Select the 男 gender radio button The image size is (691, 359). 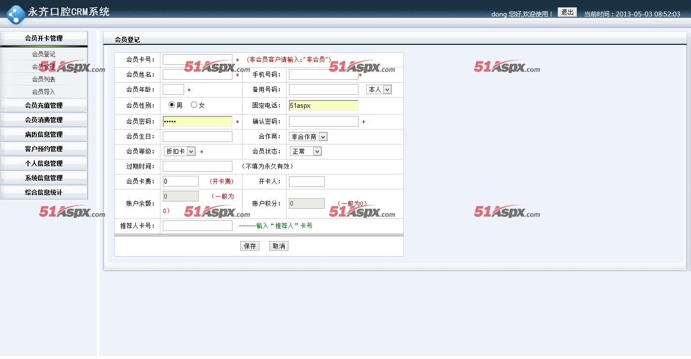click(172, 105)
